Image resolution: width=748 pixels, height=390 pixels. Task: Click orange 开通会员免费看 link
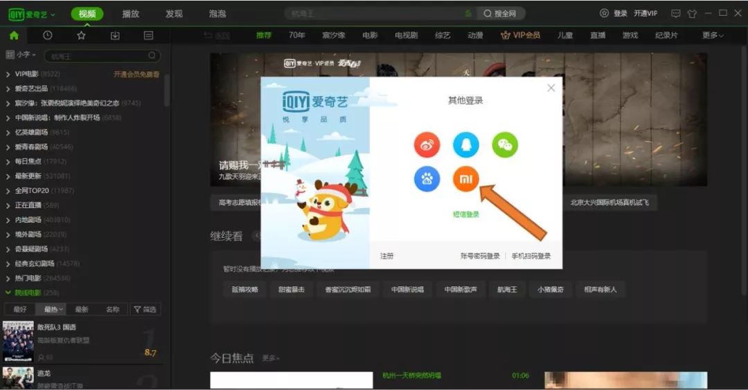coord(136,74)
